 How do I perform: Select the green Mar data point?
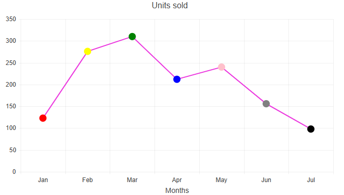pos(132,37)
